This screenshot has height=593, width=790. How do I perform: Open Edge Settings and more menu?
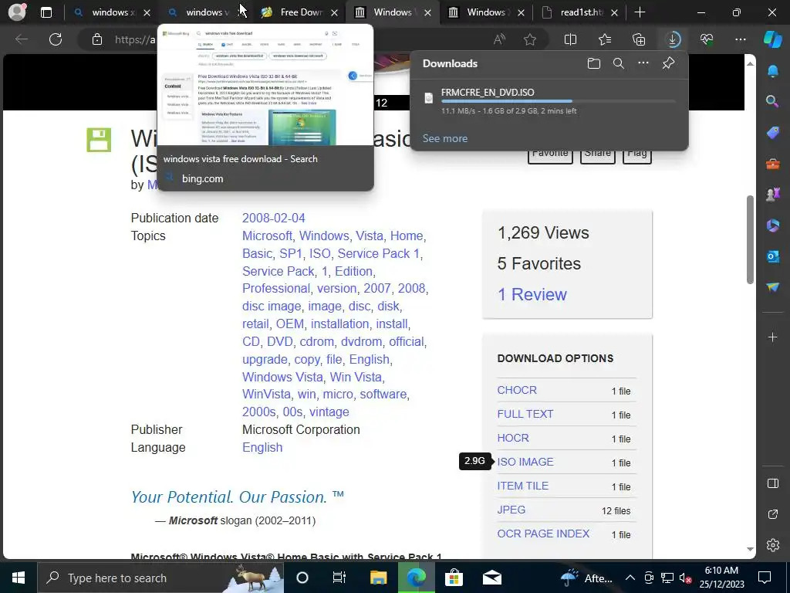coord(740,39)
